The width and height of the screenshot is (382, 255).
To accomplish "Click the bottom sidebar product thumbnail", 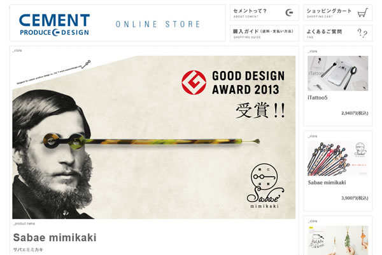I will (337, 240).
